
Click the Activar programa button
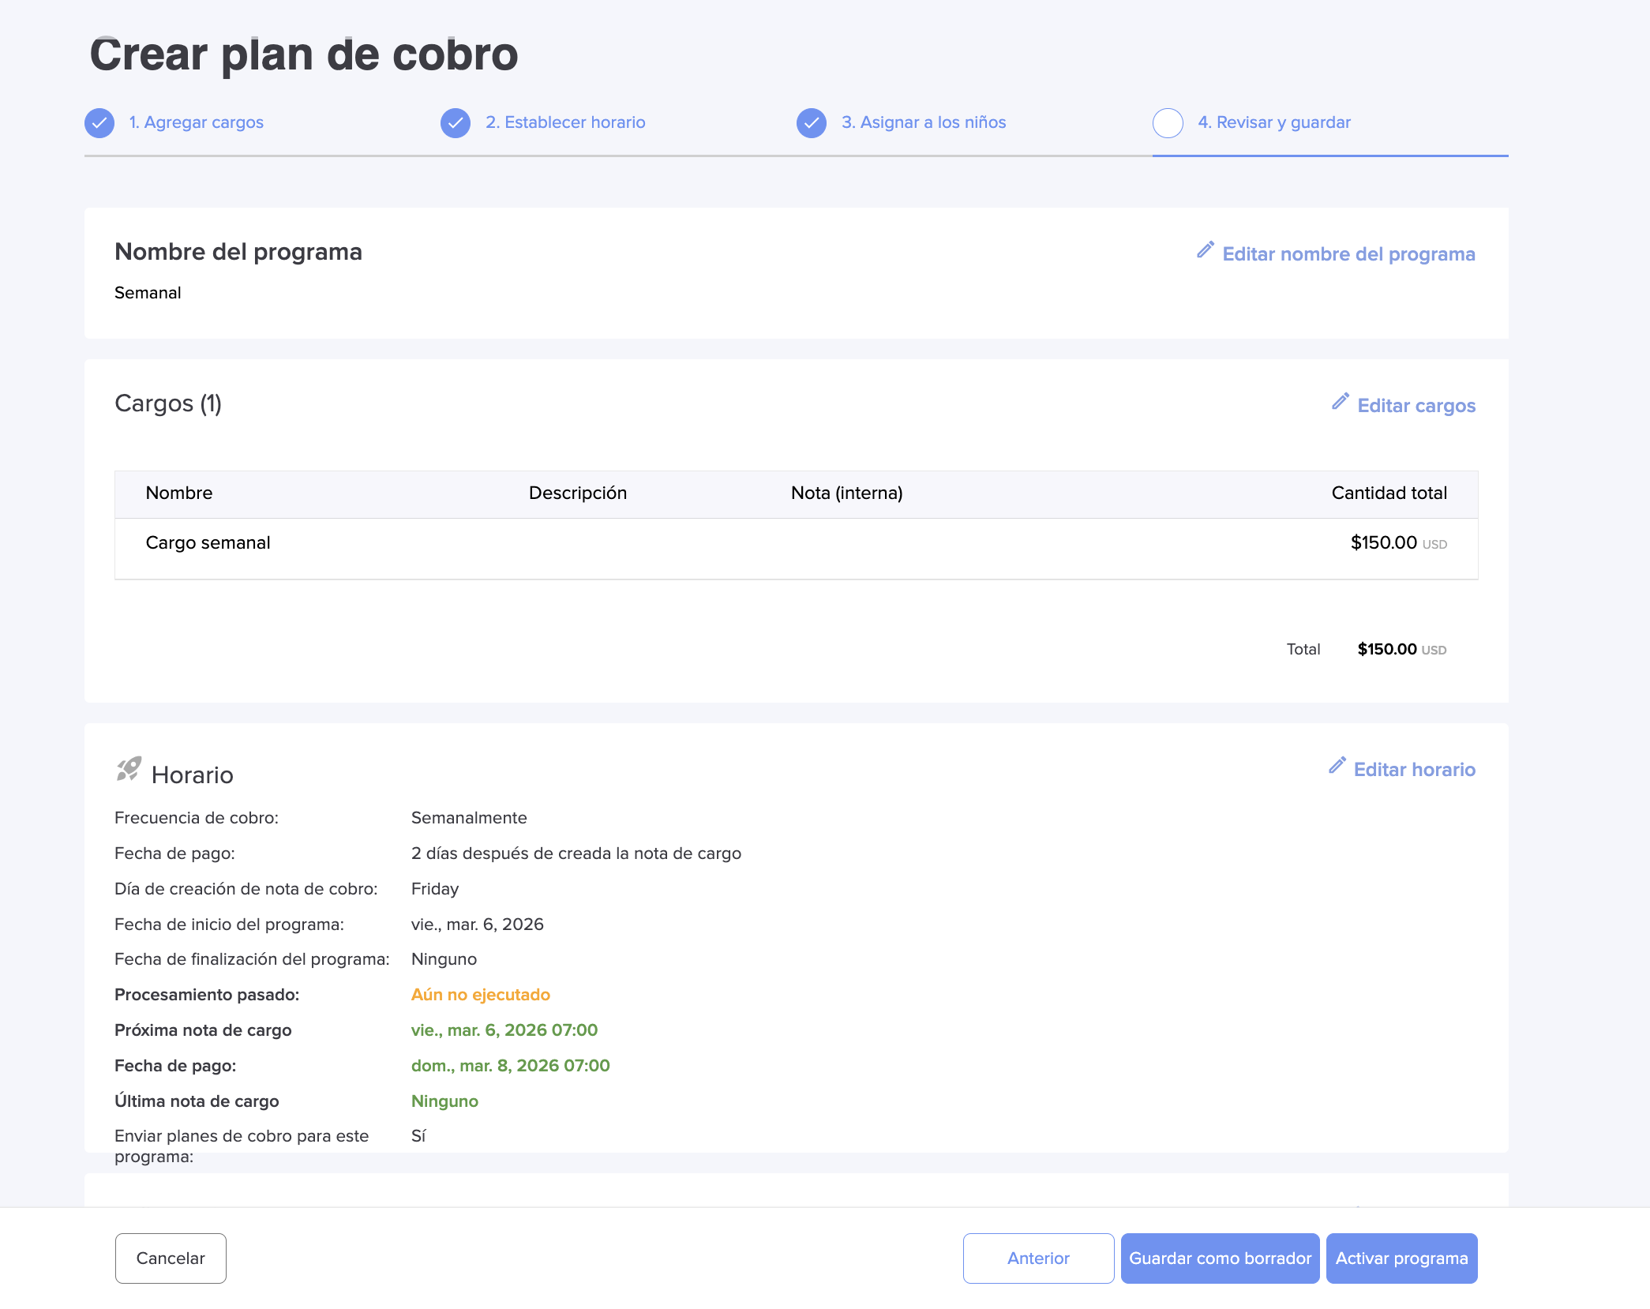1401,1258
